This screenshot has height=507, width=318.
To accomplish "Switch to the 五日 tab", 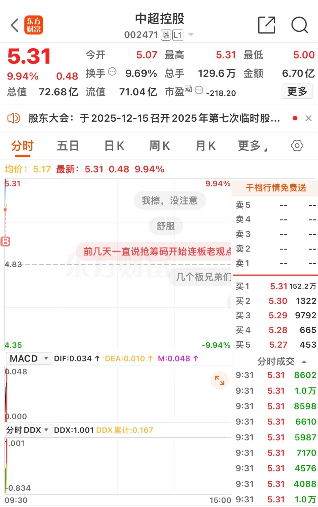I will tap(68, 146).
